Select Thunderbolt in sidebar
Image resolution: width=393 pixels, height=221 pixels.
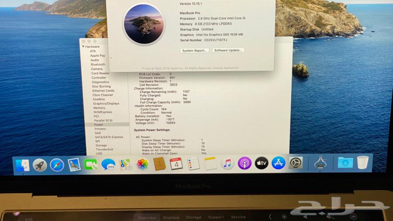pyautogui.click(x=104, y=149)
